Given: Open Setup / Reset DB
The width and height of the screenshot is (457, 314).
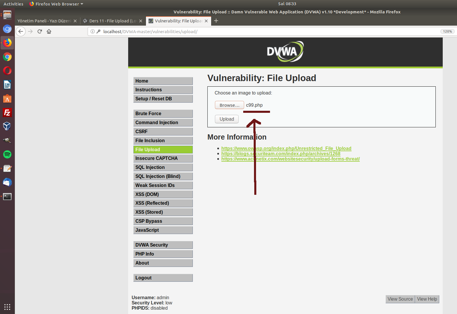Looking at the screenshot, I should (163, 99).
